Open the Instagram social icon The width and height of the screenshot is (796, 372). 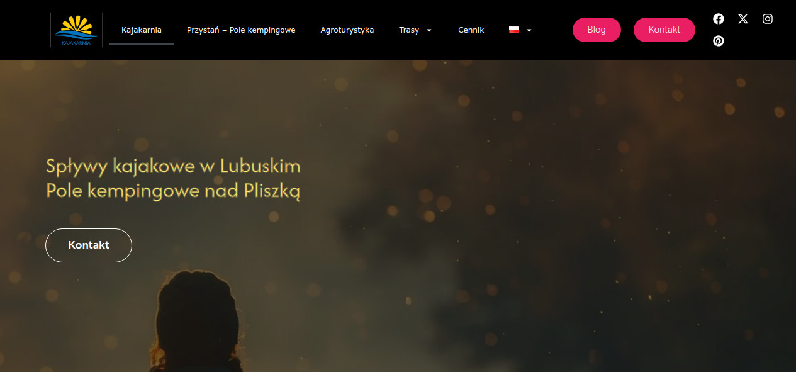[x=768, y=19]
